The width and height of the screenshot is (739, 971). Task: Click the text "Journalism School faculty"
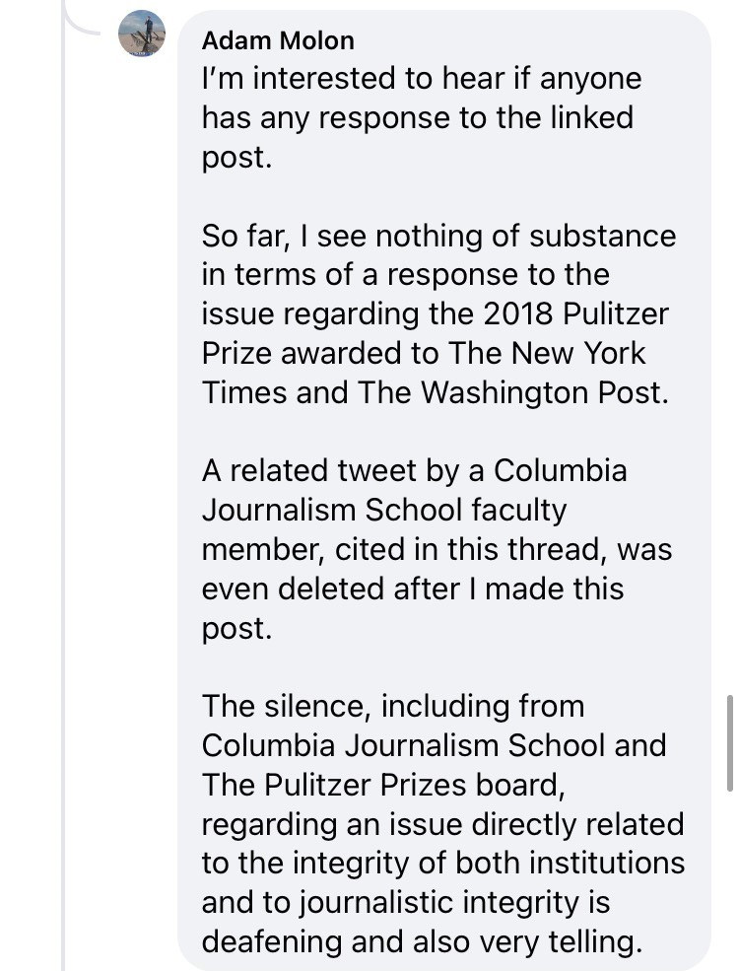pos(383,511)
